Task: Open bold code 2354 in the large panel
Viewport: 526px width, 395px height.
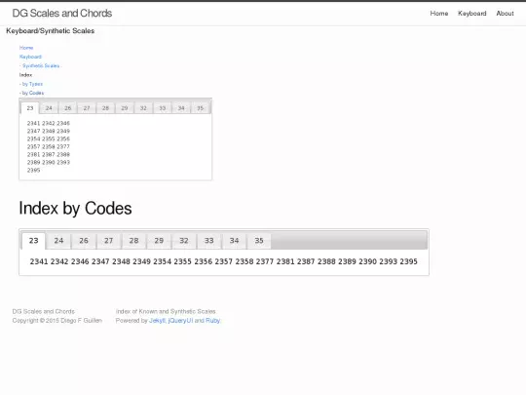Action: 162,261
